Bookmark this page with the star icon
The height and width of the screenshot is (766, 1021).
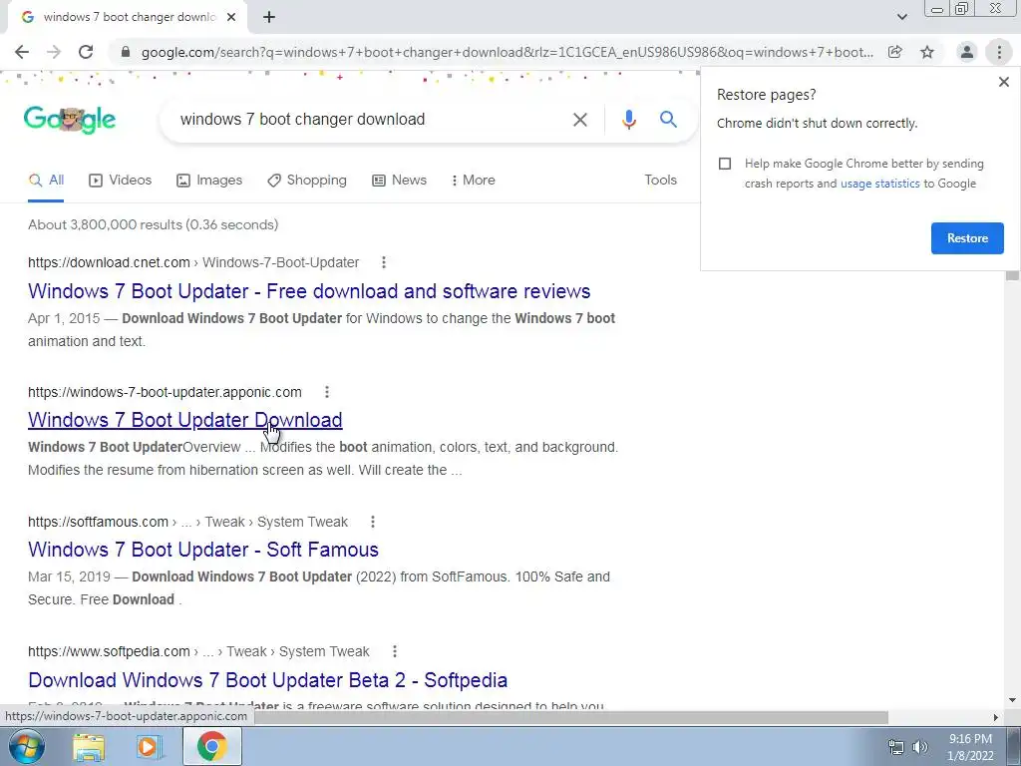(x=927, y=52)
